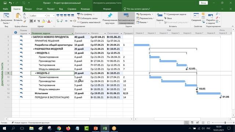Open Chrome from the taskbar
Viewport: 235px width, 132px height.
click(59, 128)
